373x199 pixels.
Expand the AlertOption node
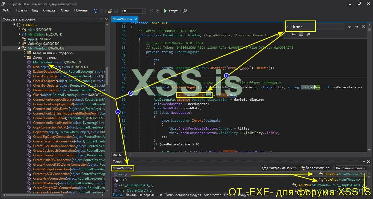point(20,34)
